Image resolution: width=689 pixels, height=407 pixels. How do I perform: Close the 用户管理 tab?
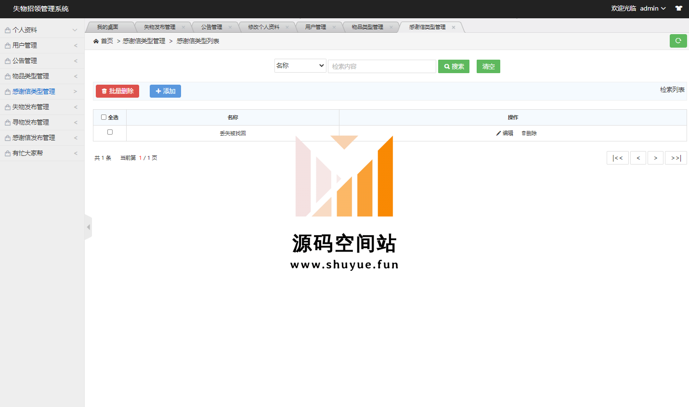coord(334,27)
